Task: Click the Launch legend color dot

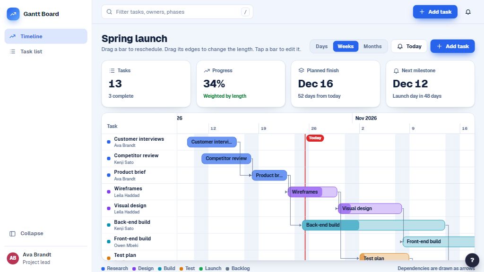Action: [x=201, y=269]
